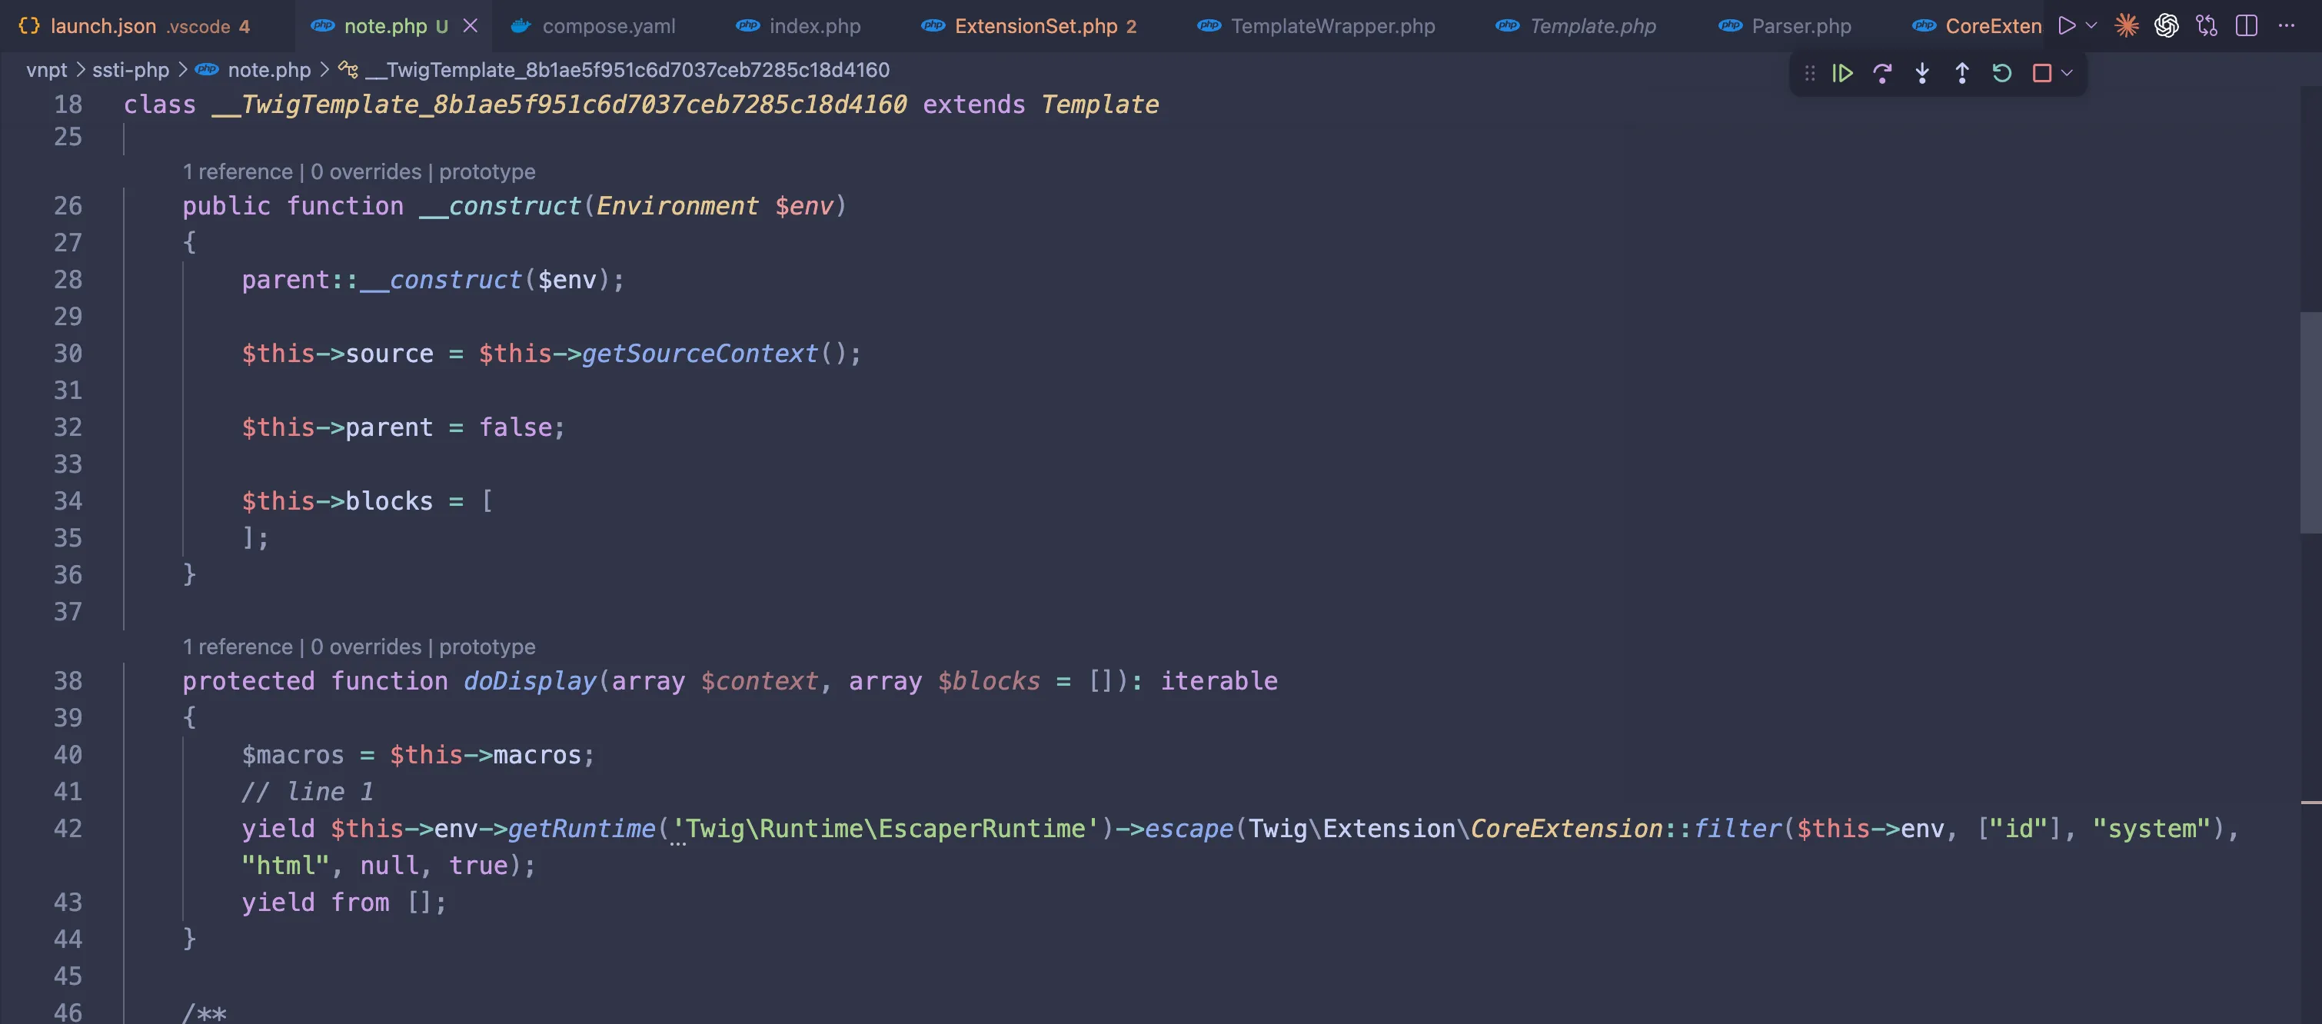Open the ChatGPT extension icon
The width and height of the screenshot is (2322, 1024).
[2166, 25]
